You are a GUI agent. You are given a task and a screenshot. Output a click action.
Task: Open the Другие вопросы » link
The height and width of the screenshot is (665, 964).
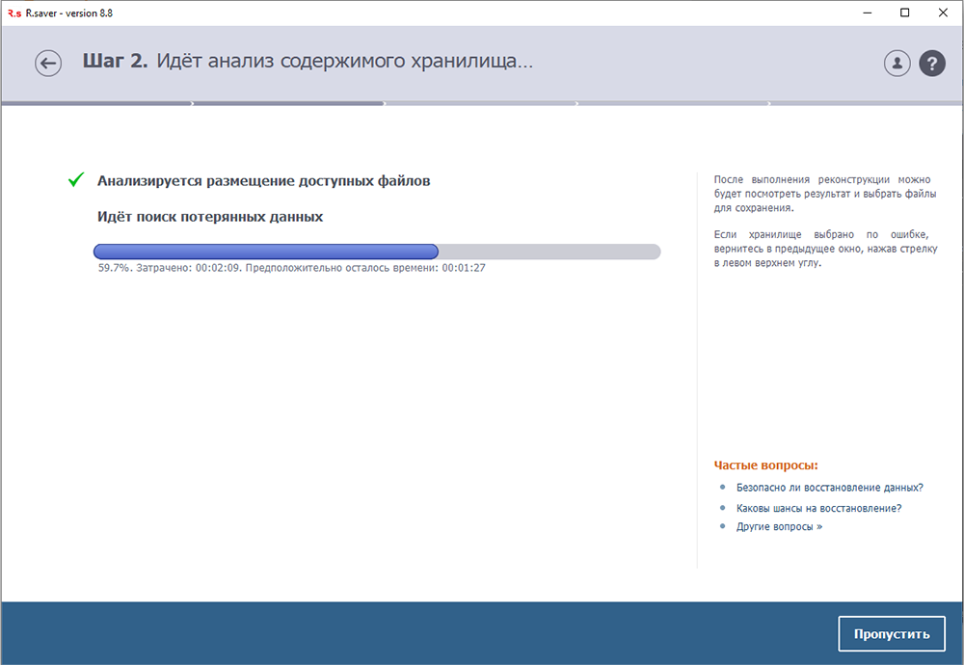[779, 527]
